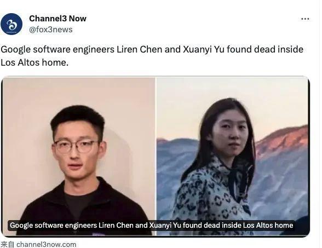This screenshot has width=322, height=248.
Task: Open the right photo of woman near mountains
Action: coord(233,156)
